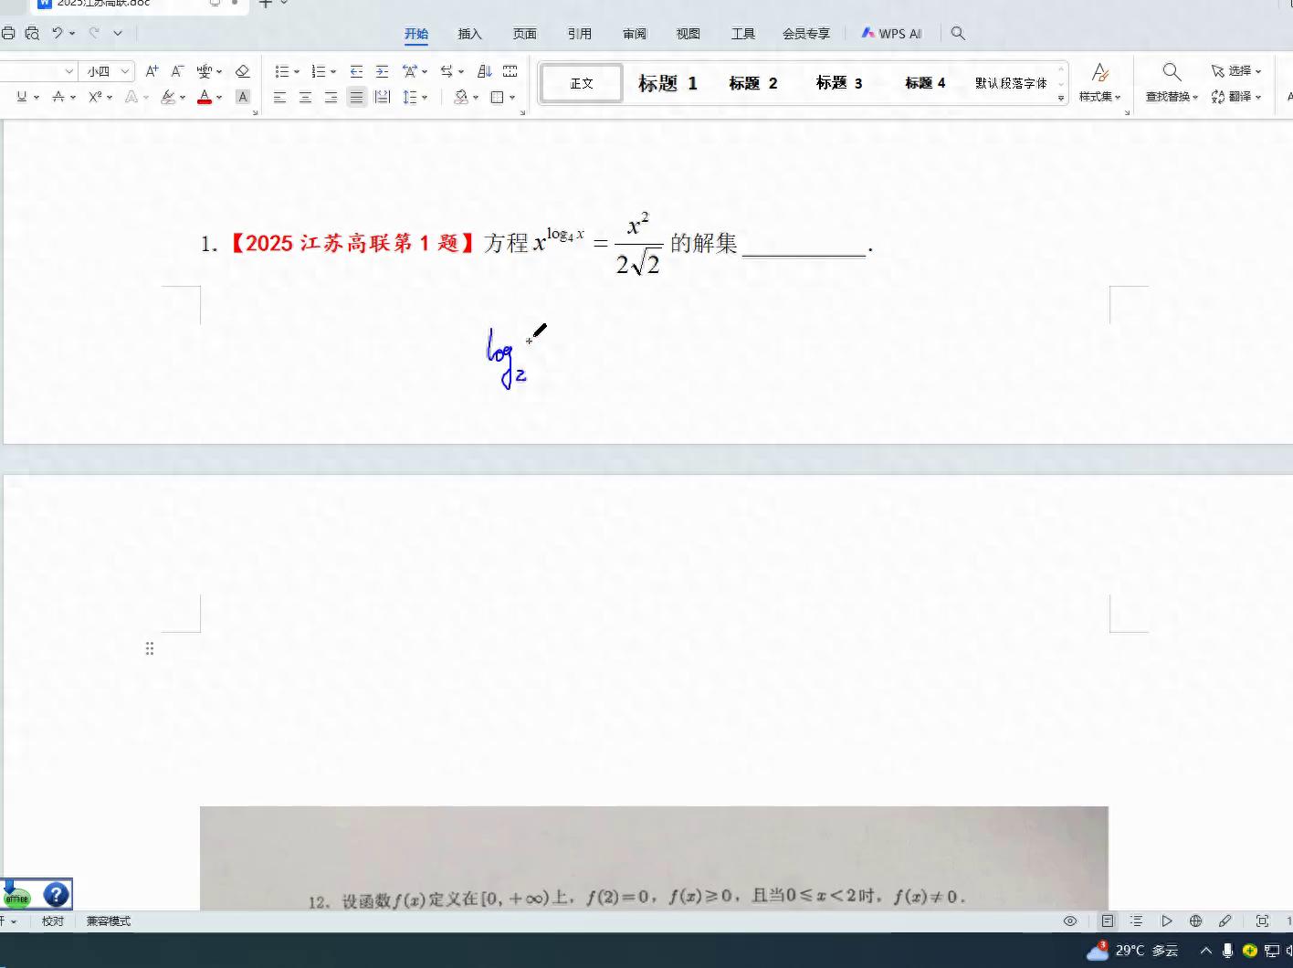Toggle center paragraph alignment
Image resolution: width=1293 pixels, height=968 pixels.
(305, 96)
